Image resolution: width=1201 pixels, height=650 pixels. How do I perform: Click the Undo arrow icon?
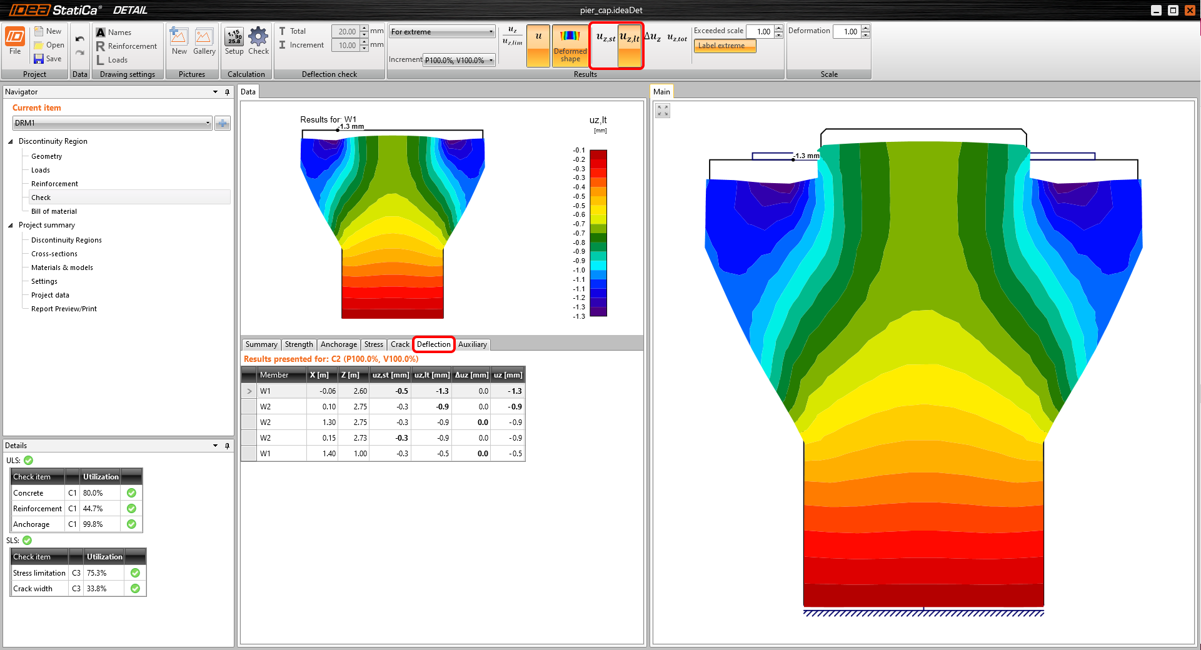pyautogui.click(x=79, y=39)
